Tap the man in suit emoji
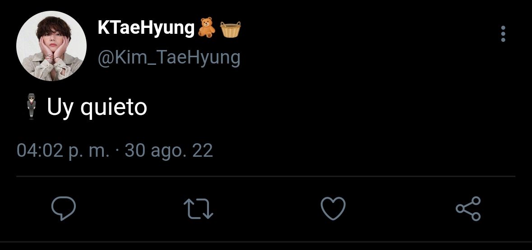This screenshot has height=250, width=532. (32, 106)
